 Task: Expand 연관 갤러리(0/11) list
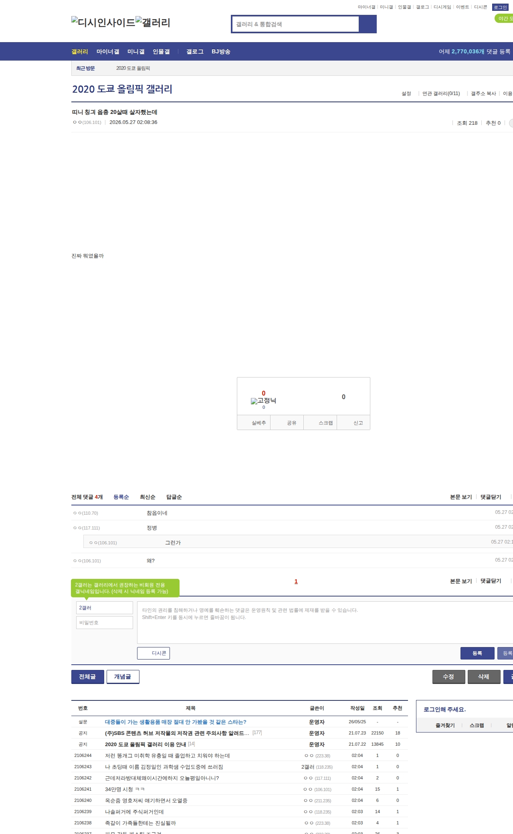441,93
